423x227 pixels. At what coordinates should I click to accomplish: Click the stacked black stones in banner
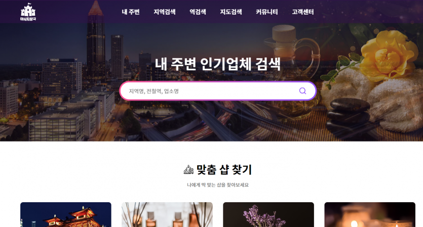pyautogui.click(x=348, y=116)
